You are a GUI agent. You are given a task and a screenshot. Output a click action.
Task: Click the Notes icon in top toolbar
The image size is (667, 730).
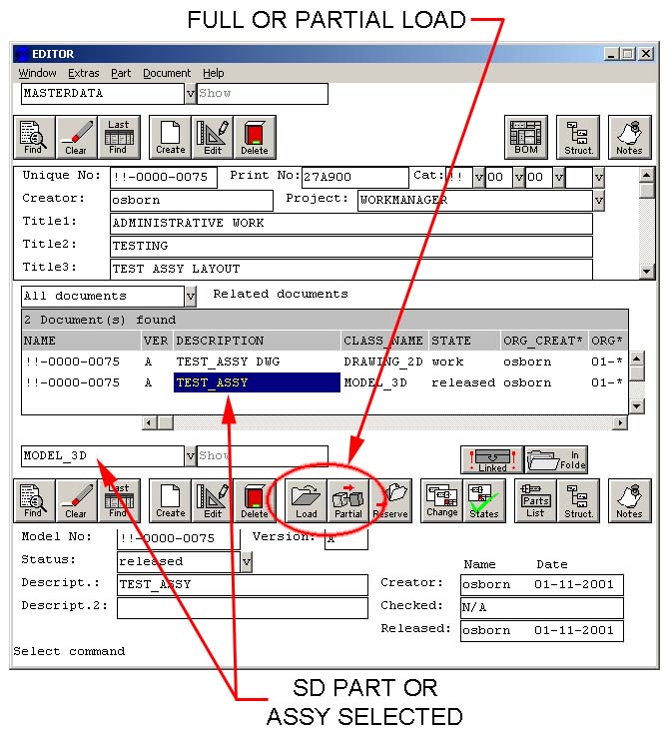(x=629, y=137)
